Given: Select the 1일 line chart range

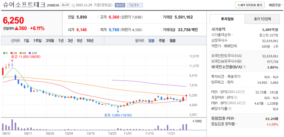Looking at the screenshot, I should pyautogui.click(x=26, y=41).
